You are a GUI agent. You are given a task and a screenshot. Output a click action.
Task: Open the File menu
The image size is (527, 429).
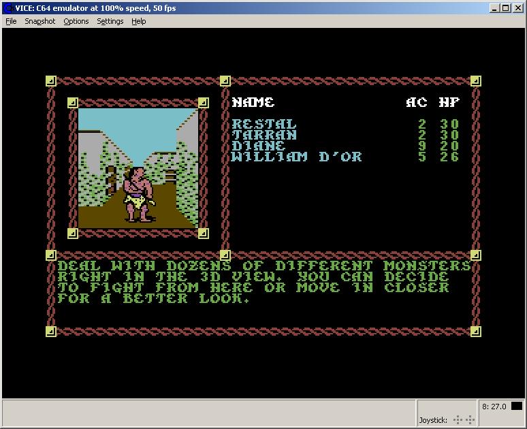point(11,21)
